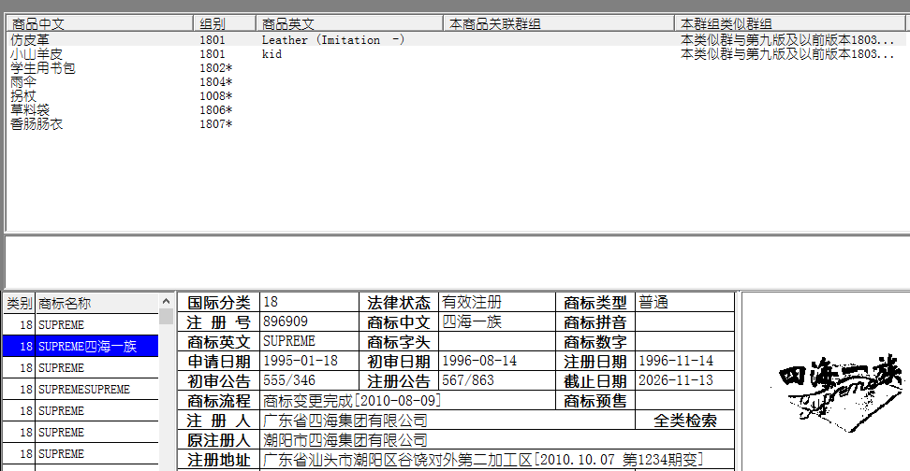910x471 pixels.
Task: Click registration date 1996-11-14
Action: pos(684,361)
